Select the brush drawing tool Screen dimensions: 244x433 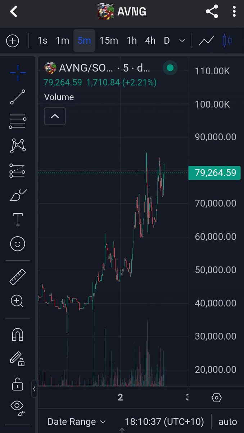tap(18, 195)
